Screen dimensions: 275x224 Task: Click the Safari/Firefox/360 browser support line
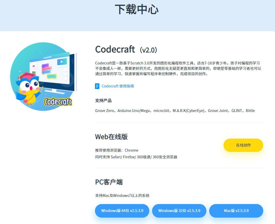click(136, 157)
